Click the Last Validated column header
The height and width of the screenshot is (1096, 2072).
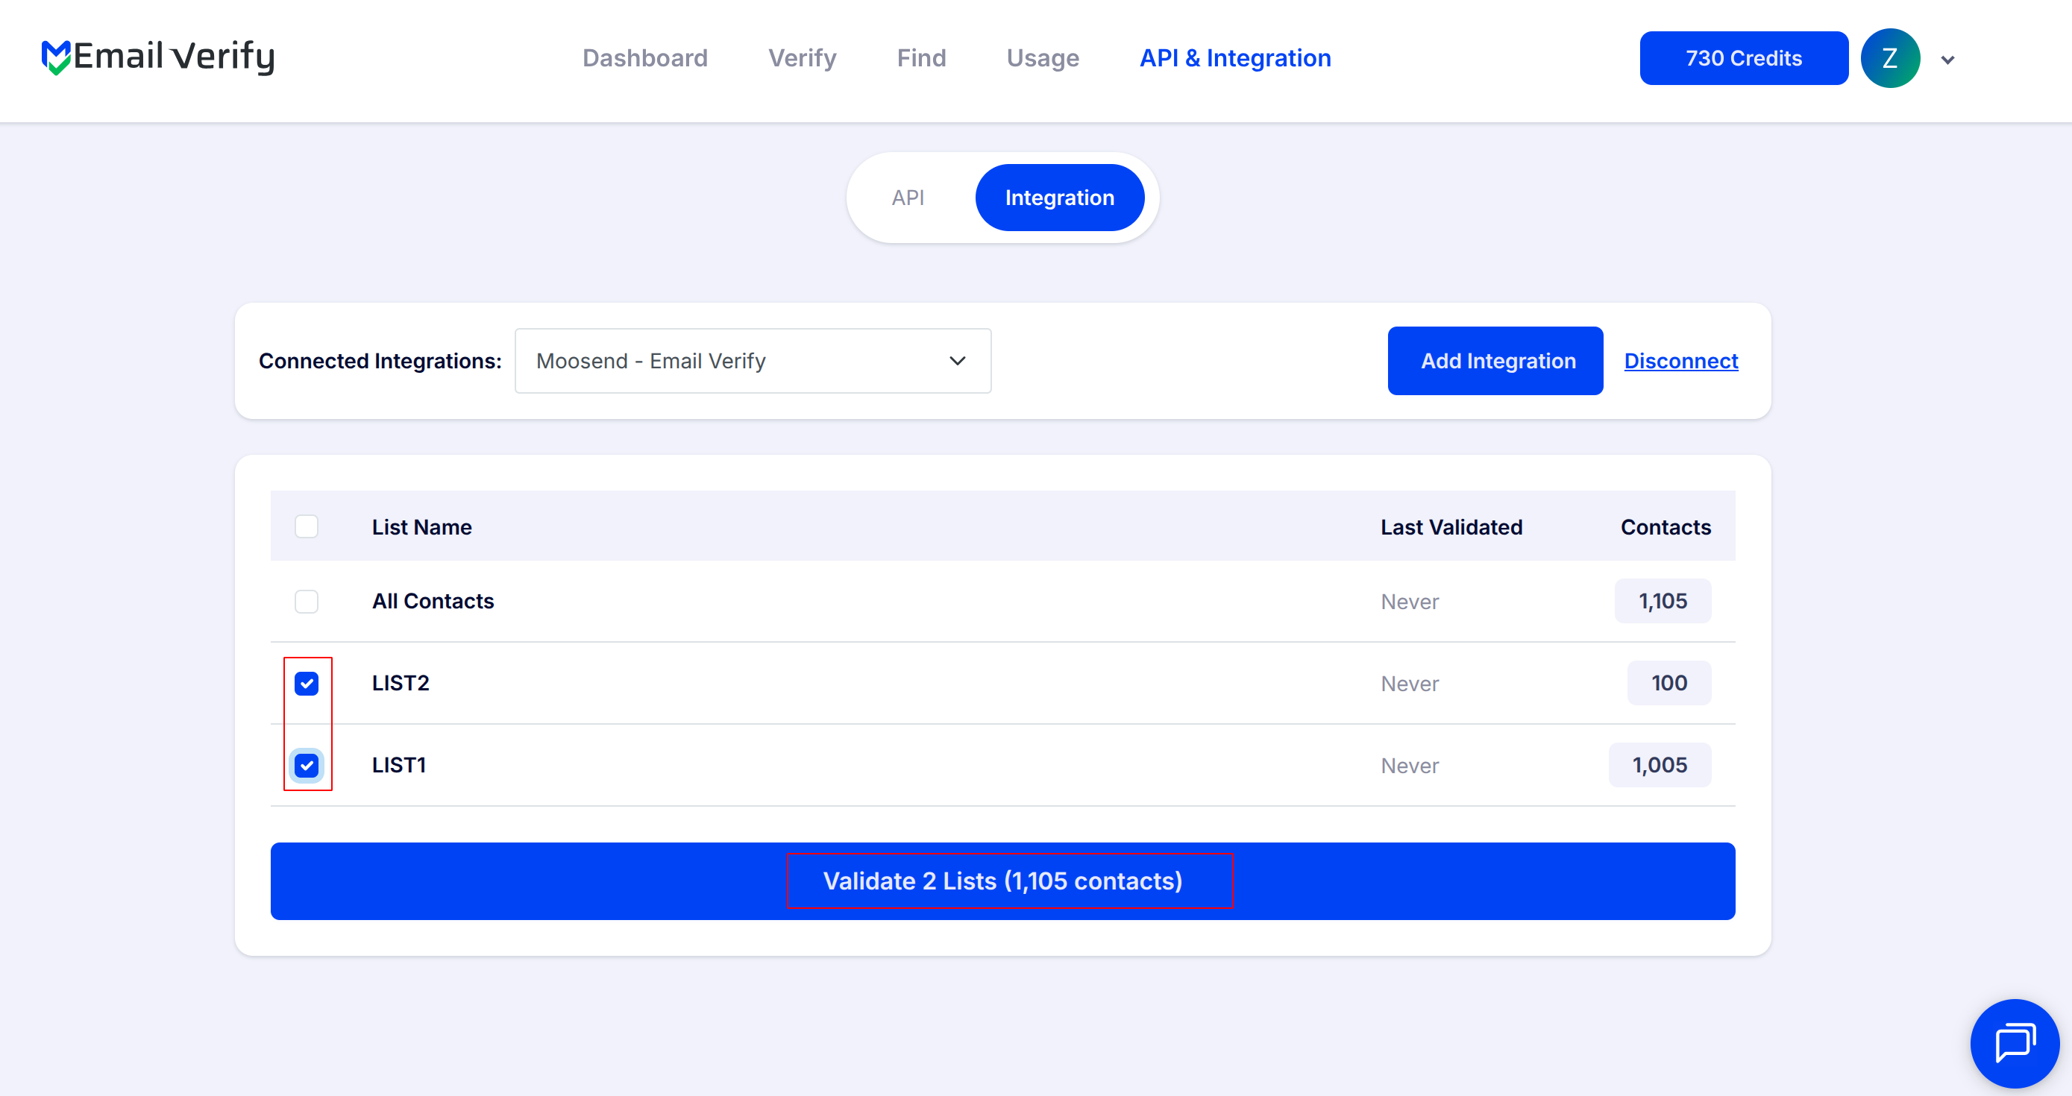[1451, 526]
